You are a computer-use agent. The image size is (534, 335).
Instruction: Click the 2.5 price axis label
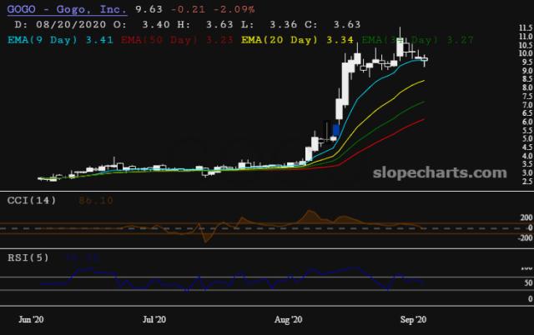[x=527, y=182]
